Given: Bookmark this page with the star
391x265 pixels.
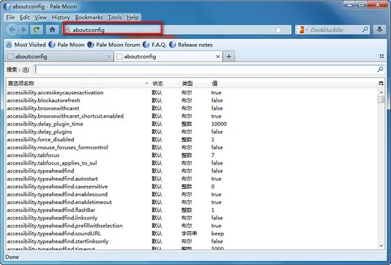Looking at the screenshot, I should (279, 29).
